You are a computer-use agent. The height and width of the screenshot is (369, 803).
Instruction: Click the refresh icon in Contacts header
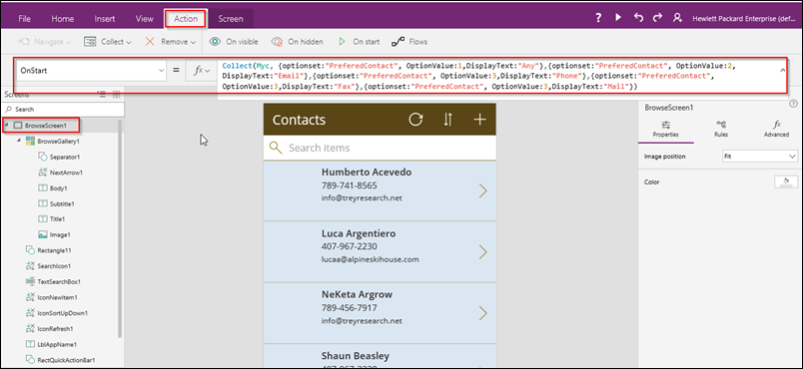(x=415, y=120)
